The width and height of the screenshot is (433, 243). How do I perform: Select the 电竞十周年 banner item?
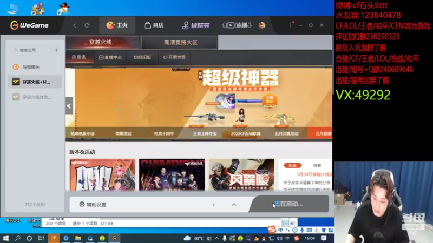point(164,133)
